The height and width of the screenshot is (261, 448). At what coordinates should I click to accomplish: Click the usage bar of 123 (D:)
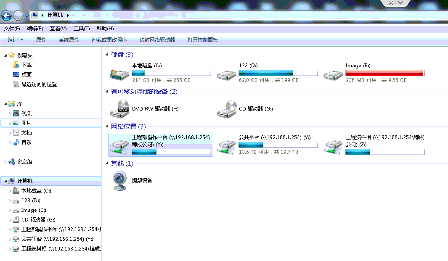point(278,73)
